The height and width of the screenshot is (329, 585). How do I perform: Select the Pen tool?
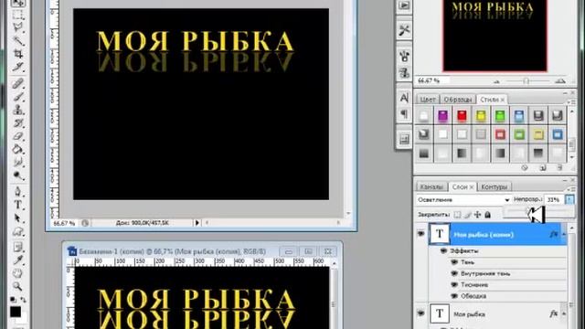pyautogui.click(x=18, y=192)
